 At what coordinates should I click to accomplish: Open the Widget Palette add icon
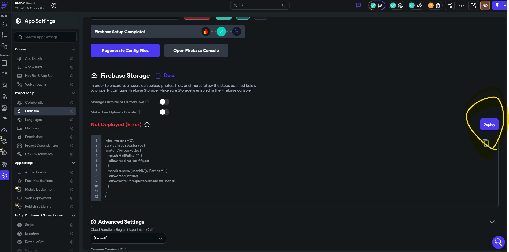[x=4, y=24]
